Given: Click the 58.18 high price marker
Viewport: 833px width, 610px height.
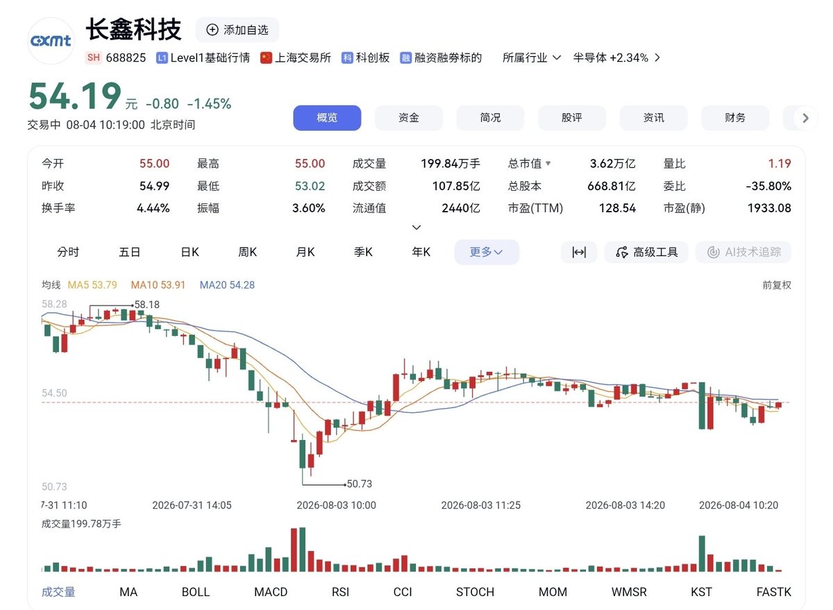Looking at the screenshot, I should 147,304.
